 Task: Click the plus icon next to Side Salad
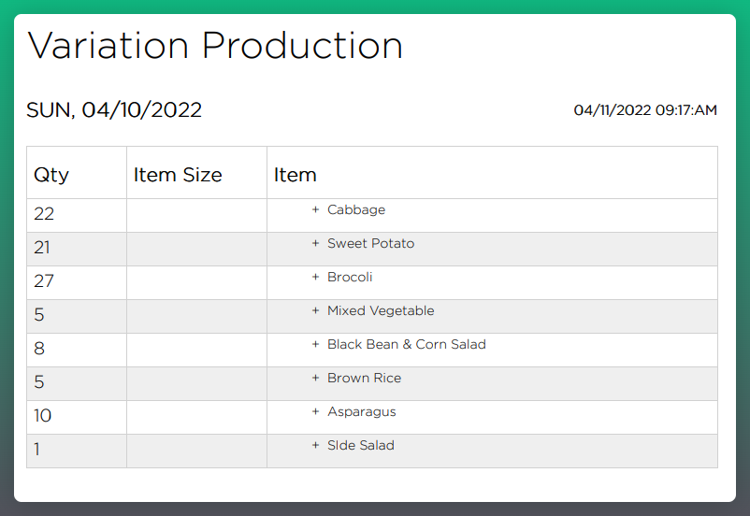point(315,445)
